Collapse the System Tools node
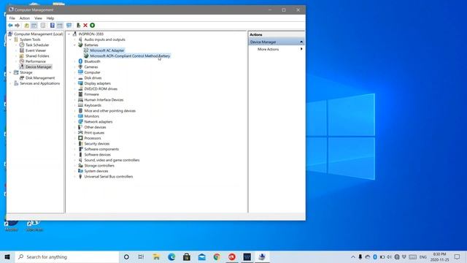The height and width of the screenshot is (263, 467). tap(10, 39)
